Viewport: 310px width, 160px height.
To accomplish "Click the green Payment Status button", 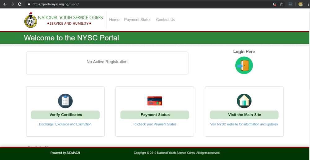I will coord(155,115).
